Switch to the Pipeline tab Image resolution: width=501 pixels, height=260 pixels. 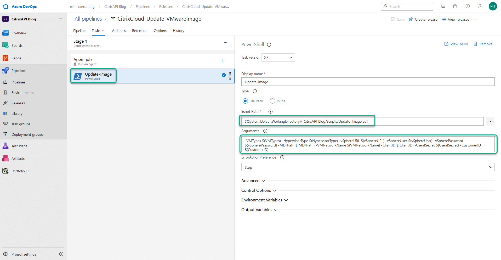point(79,31)
